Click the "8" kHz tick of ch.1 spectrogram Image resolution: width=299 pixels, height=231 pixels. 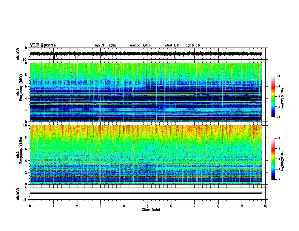click(26, 75)
